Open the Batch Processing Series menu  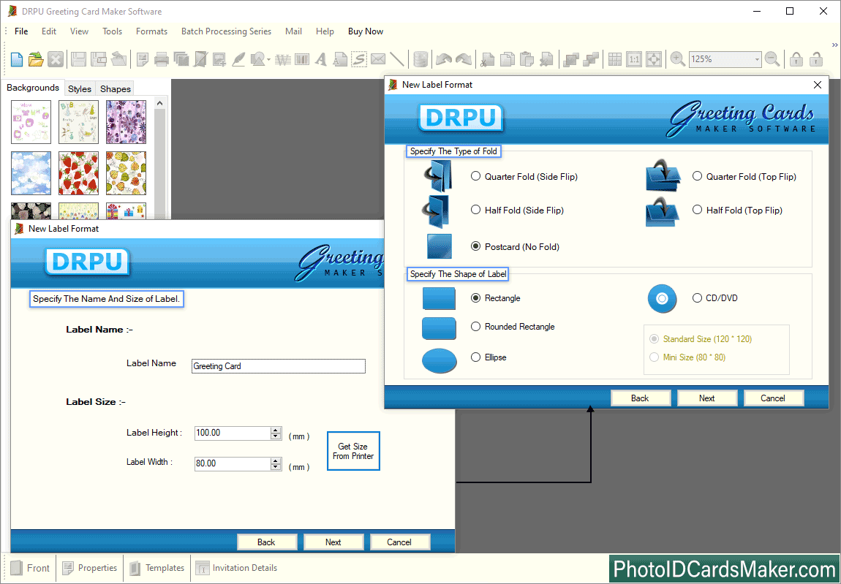pos(227,31)
